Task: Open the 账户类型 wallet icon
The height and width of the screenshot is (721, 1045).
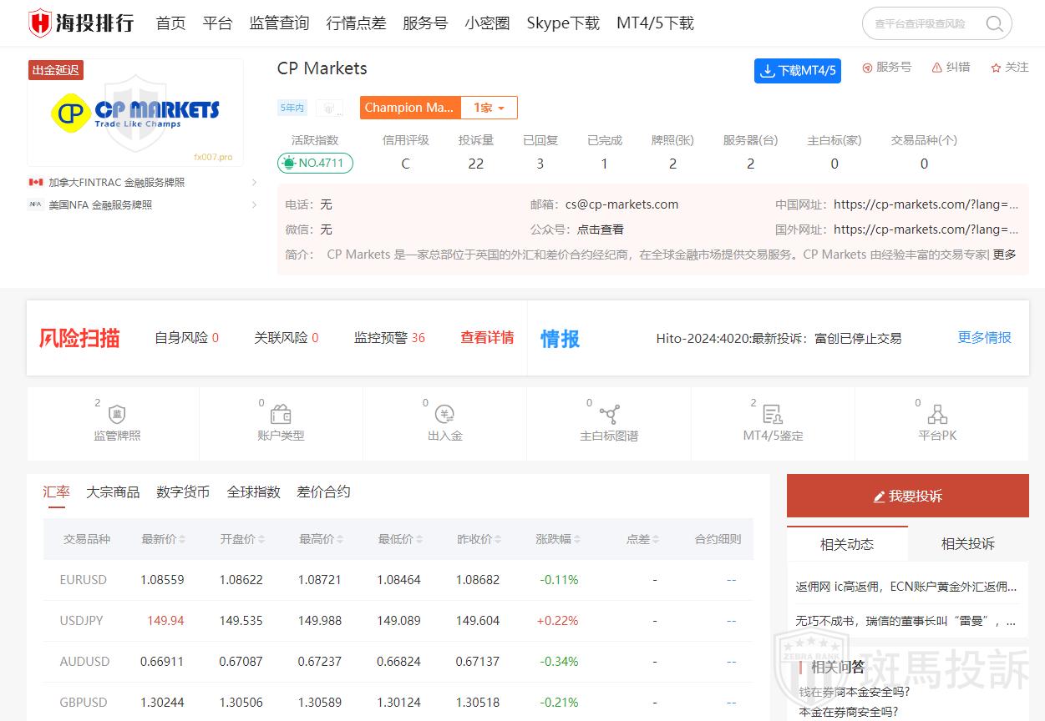Action: (x=281, y=414)
